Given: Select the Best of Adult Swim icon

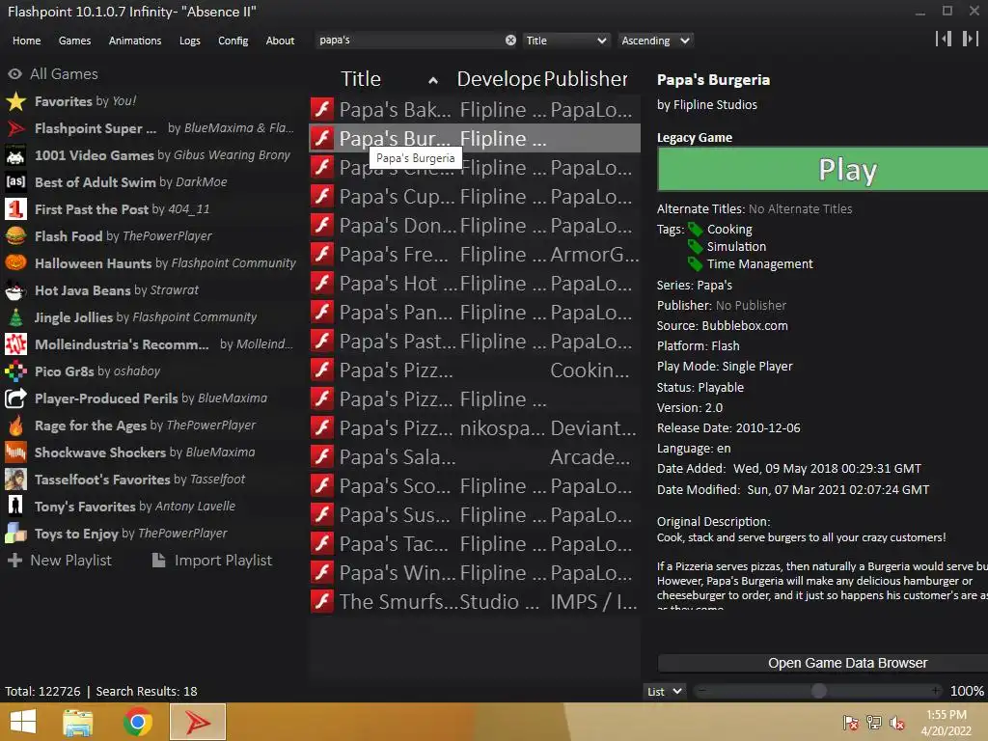Looking at the screenshot, I should click(15, 182).
